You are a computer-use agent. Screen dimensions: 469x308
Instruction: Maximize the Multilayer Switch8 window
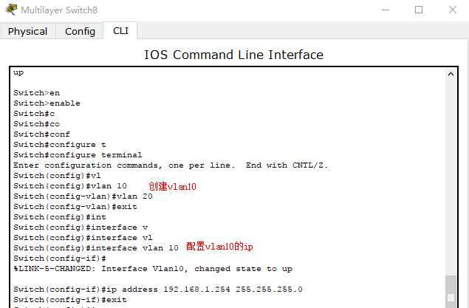pos(419,10)
